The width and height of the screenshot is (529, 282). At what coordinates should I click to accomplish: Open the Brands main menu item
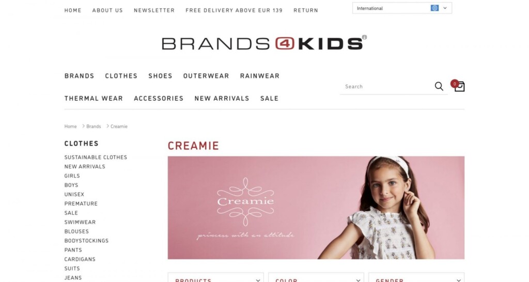point(79,76)
